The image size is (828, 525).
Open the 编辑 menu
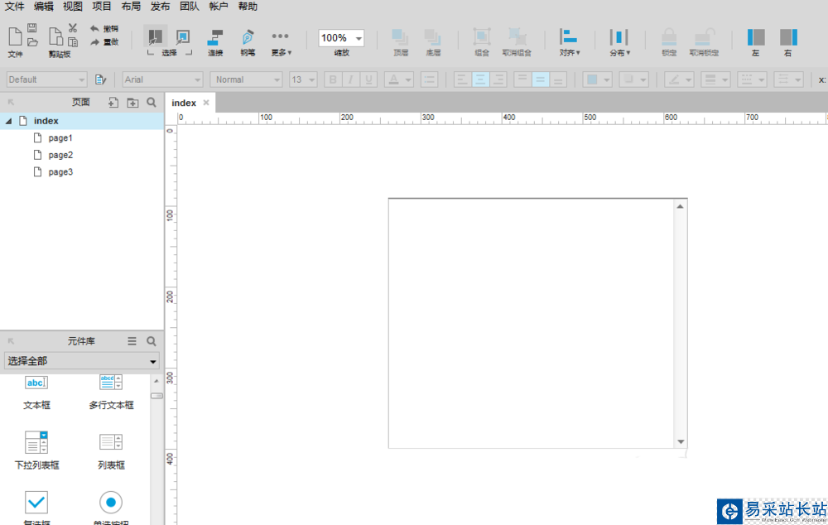(44, 7)
